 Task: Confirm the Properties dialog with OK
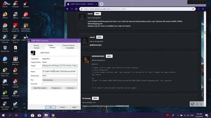pos(50,107)
